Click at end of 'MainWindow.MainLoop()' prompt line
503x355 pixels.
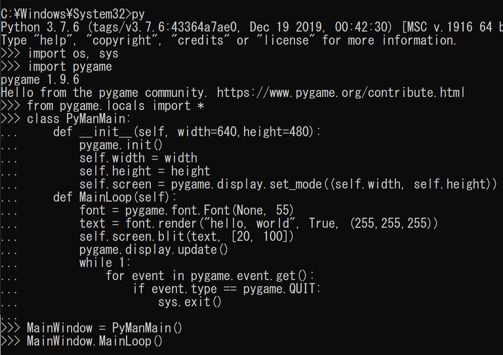pyautogui.click(x=163, y=341)
